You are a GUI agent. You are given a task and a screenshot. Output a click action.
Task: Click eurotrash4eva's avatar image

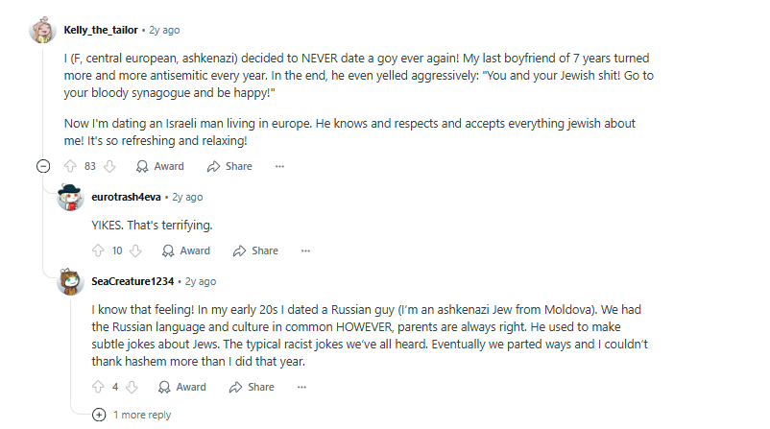tap(70, 198)
